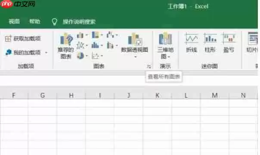Select column M header
The width and height of the screenshot is (260, 155).
pyautogui.click(x=215, y=95)
